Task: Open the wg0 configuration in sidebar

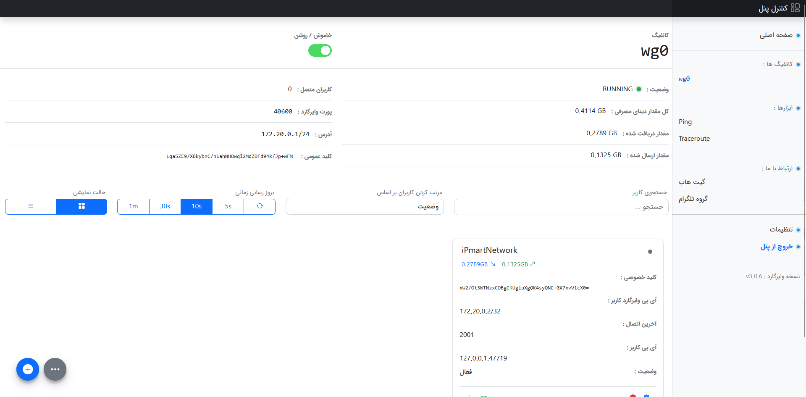Action: (x=684, y=79)
